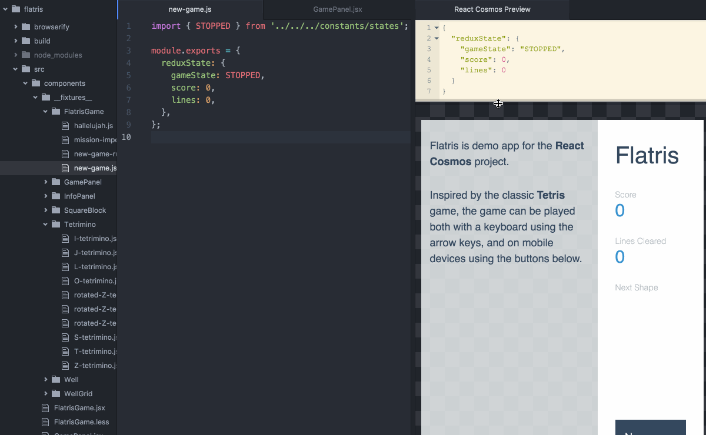Click the L-tetrimino.js file icon
Screen dimensions: 706x435
(x=65, y=267)
